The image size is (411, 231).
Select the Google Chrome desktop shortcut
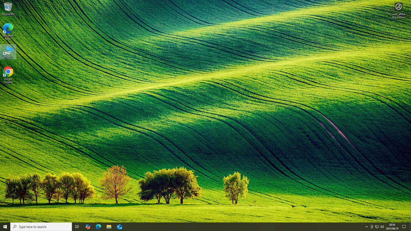(x=8, y=73)
